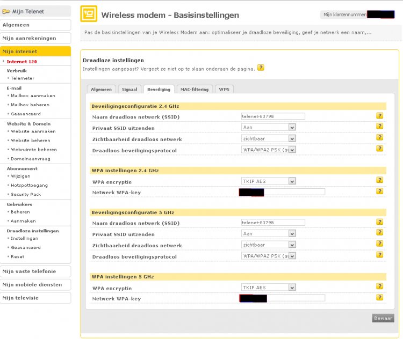Image resolution: width=403 pixels, height=339 pixels.
Task: Click the yellow Wireless modem header icon
Action: pyautogui.click(x=89, y=14)
